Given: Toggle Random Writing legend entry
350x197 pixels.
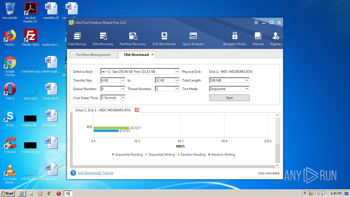Looking at the screenshot, I should pos(222,155).
